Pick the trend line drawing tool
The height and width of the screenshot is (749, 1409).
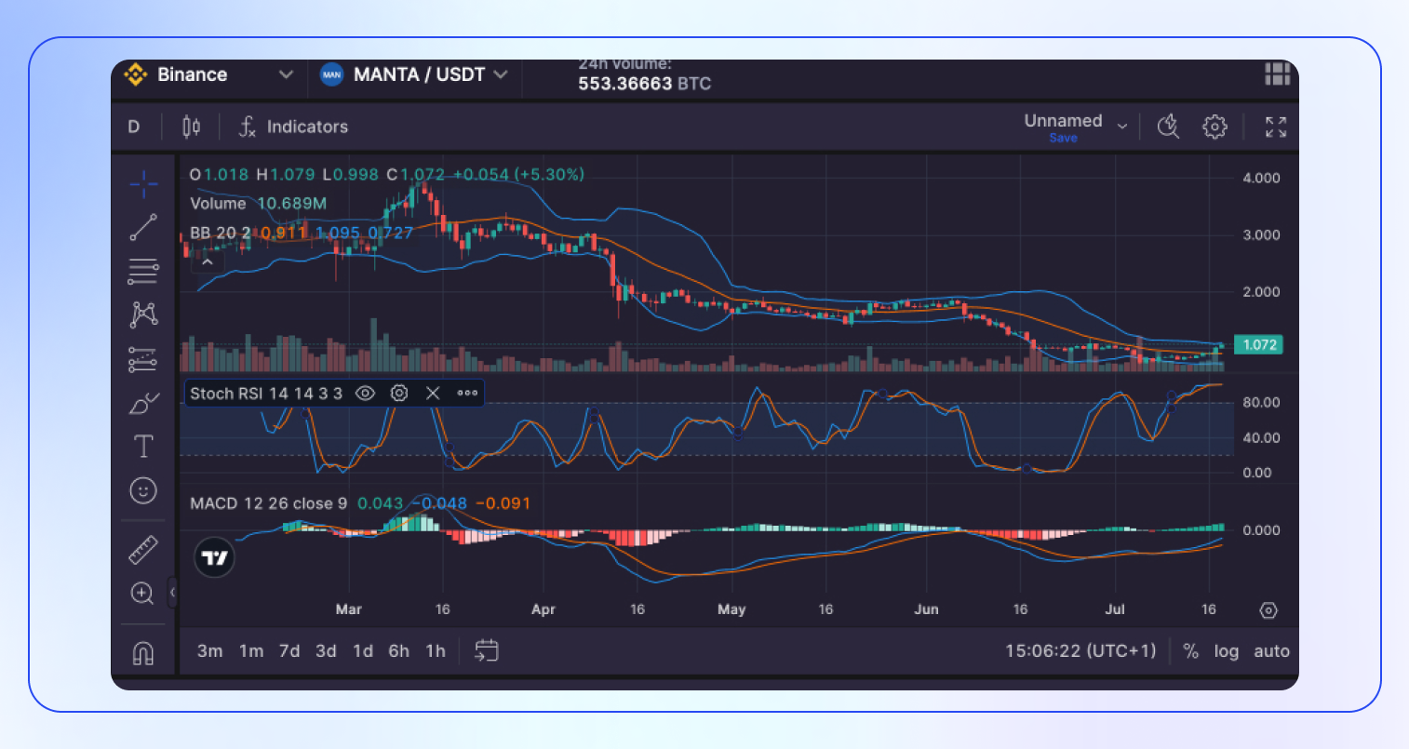point(142,227)
